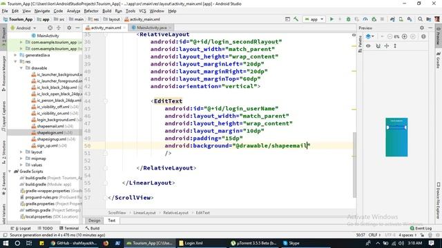Open the Refactor menu

coord(91,11)
